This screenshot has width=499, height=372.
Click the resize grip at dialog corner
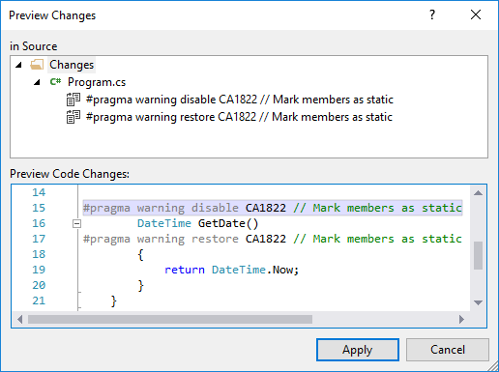[x=493, y=367]
